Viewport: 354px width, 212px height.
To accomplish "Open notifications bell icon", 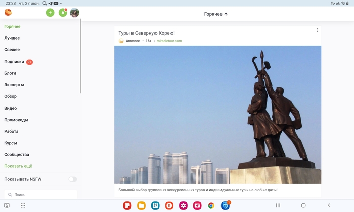I will coord(63,13).
